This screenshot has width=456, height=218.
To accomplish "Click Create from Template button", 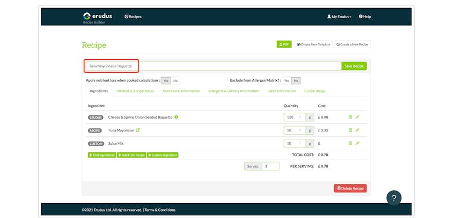I will point(314,44).
